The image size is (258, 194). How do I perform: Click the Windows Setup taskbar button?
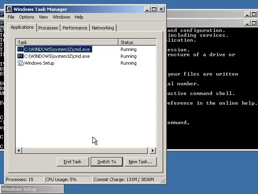point(32,189)
